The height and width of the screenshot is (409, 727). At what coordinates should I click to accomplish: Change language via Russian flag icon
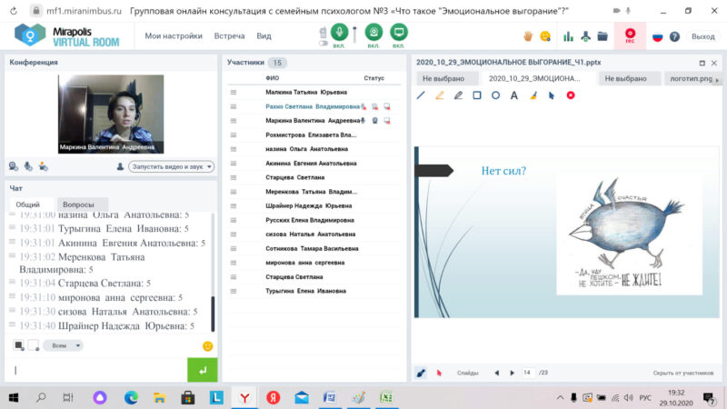657,36
